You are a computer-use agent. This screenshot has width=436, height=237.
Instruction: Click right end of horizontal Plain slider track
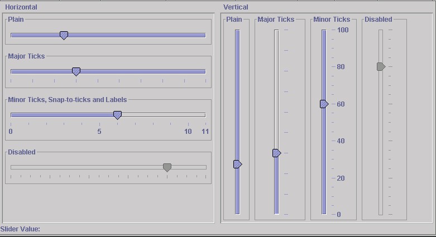203,35
